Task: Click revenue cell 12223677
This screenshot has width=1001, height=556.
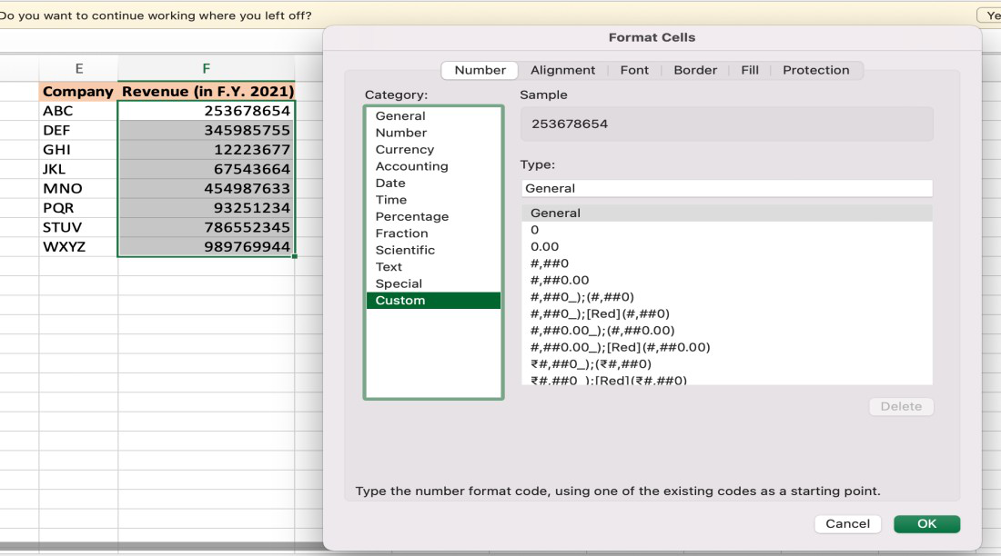Action: [x=207, y=150]
